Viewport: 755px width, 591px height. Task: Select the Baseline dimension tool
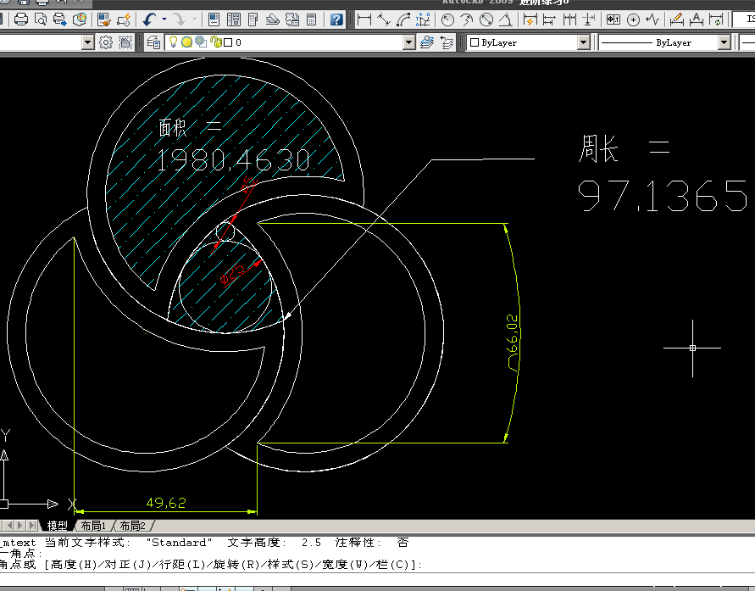click(549, 20)
